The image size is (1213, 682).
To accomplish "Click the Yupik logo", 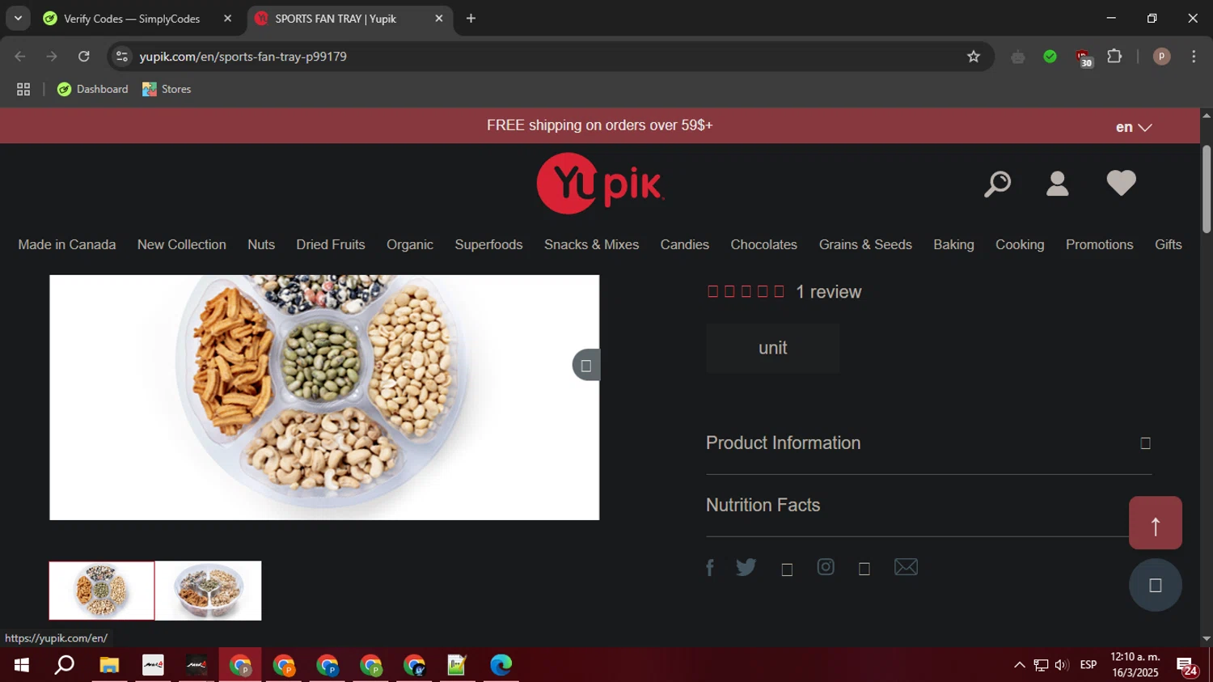I will click(600, 184).
